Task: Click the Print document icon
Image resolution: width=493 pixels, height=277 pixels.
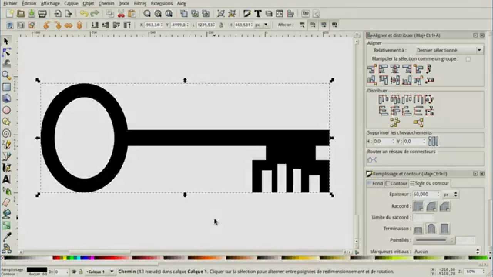Action: click(42, 13)
